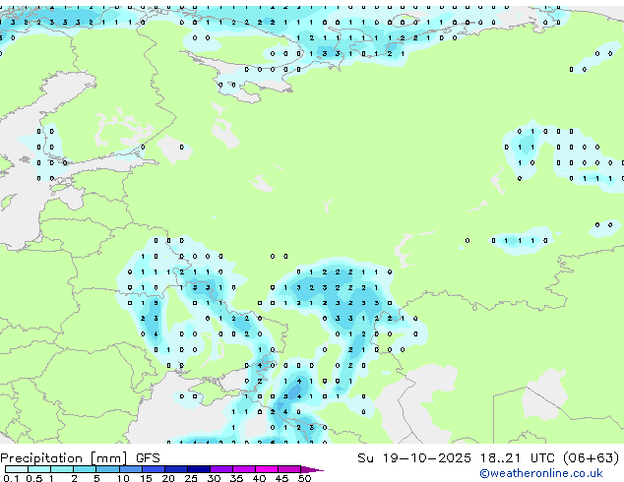This screenshot has width=624, height=482.
Task: Select the legend swatch between 10 and 15
Action: click(131, 469)
